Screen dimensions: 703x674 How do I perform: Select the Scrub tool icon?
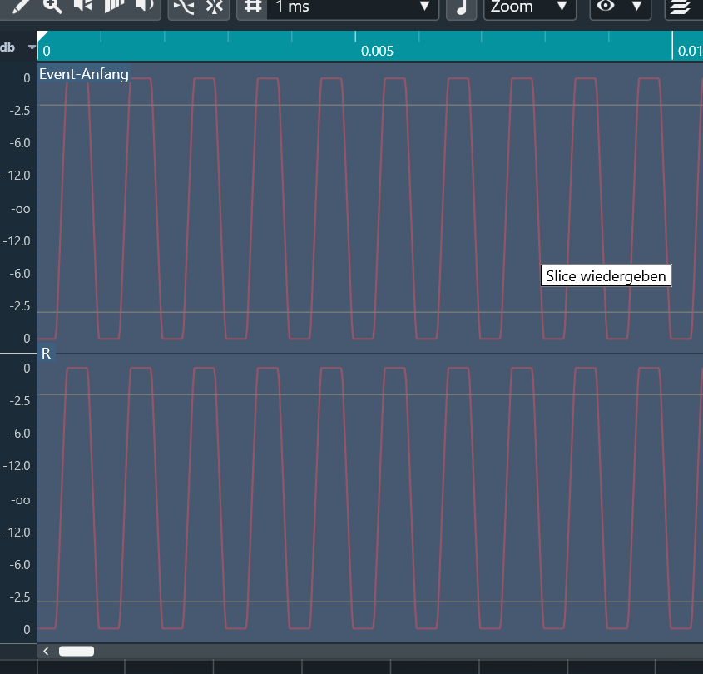(x=114, y=6)
